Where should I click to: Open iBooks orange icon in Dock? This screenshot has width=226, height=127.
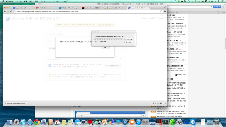132,122
